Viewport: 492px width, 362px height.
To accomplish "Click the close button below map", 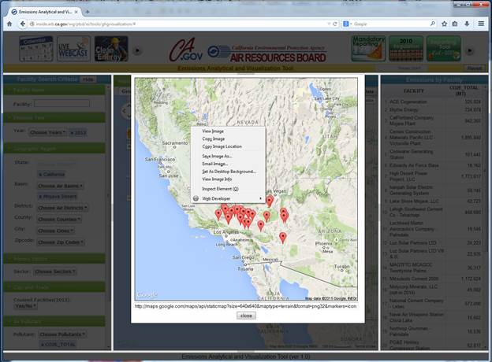I will (246, 315).
